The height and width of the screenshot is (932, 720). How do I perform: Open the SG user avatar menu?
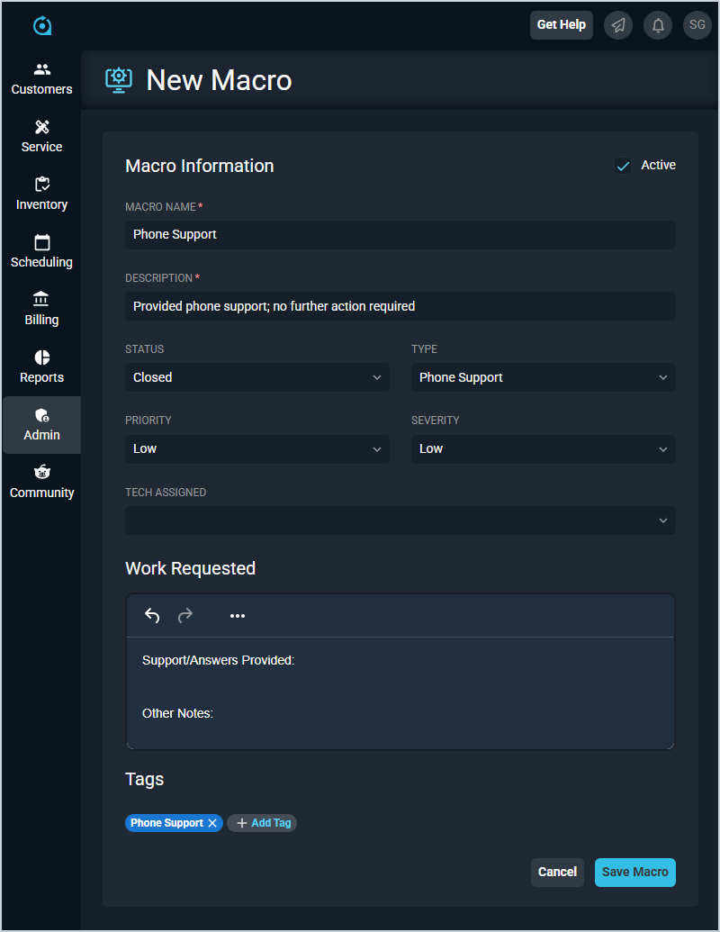(697, 25)
